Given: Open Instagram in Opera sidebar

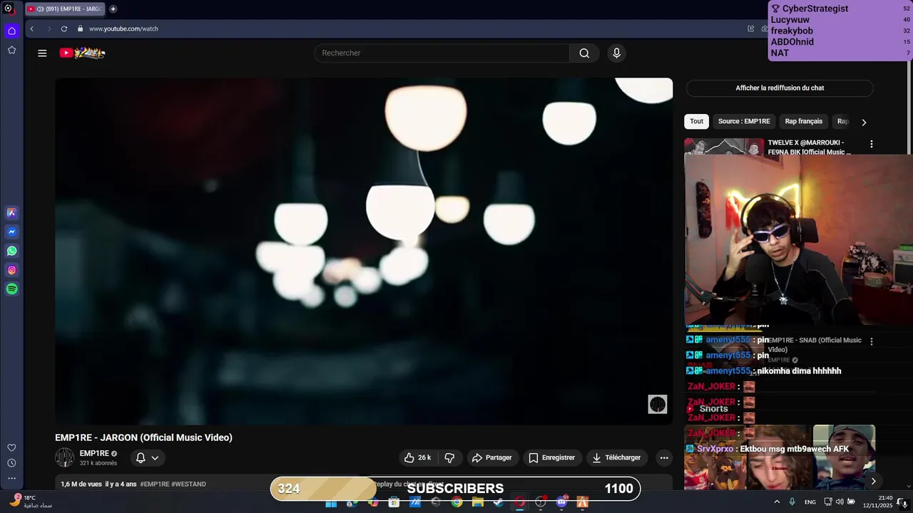Looking at the screenshot, I should point(11,270).
